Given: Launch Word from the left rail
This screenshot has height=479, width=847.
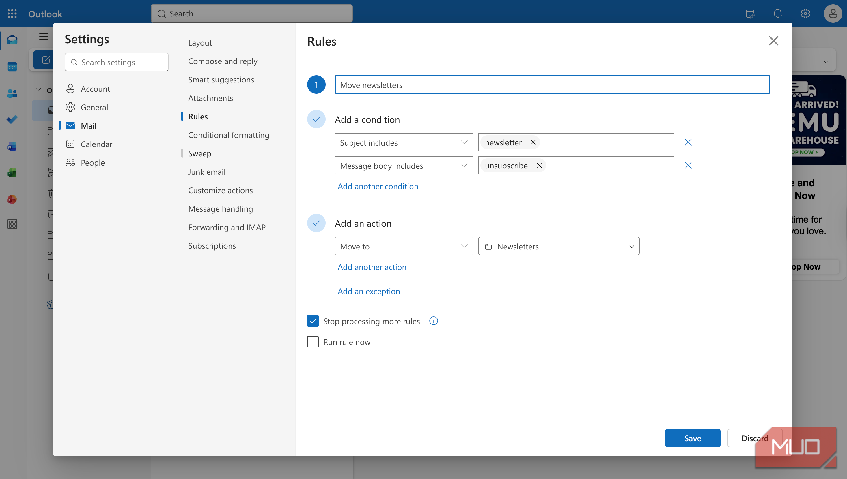Looking at the screenshot, I should tap(12, 146).
